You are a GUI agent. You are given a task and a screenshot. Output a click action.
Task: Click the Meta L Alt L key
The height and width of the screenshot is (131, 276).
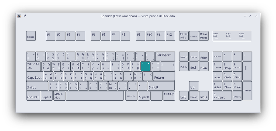click(59, 96)
